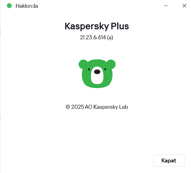Image resolution: width=191 pixels, height=173 pixels.
Task: Click the version number 21.23.6.614 (a)
Action: click(x=97, y=37)
